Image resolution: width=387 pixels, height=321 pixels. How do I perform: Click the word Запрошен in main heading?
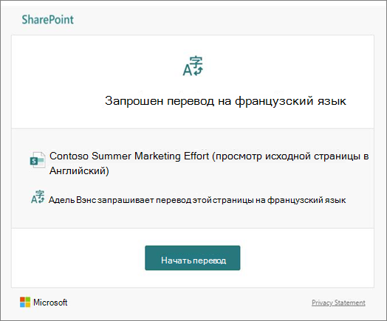134,101
